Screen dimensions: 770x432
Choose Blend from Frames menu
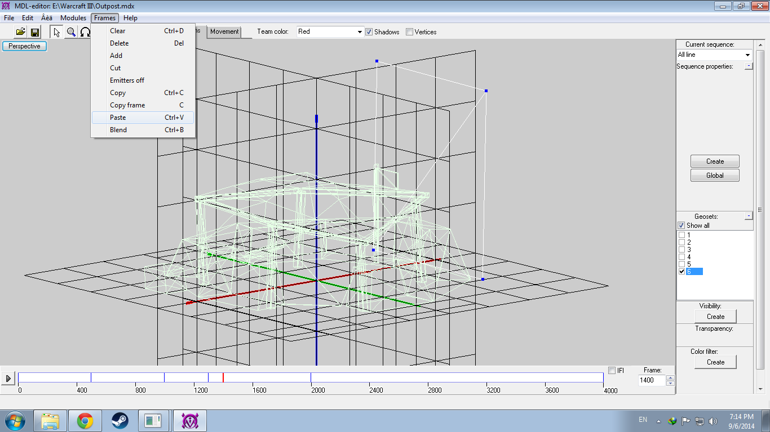point(143,130)
